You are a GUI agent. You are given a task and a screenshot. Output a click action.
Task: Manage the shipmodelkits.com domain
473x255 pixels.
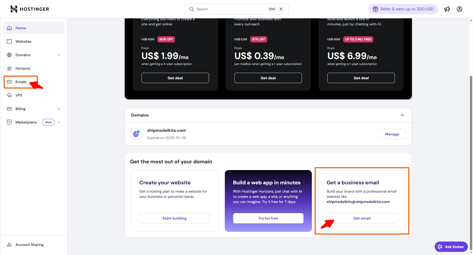pyautogui.click(x=392, y=134)
